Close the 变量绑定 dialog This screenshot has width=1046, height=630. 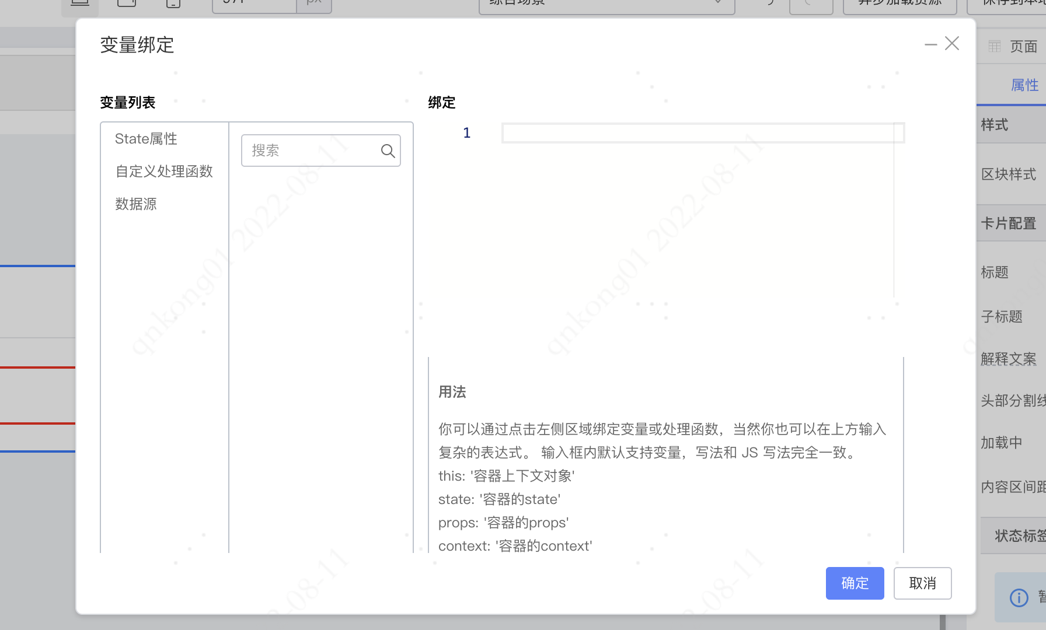952,43
